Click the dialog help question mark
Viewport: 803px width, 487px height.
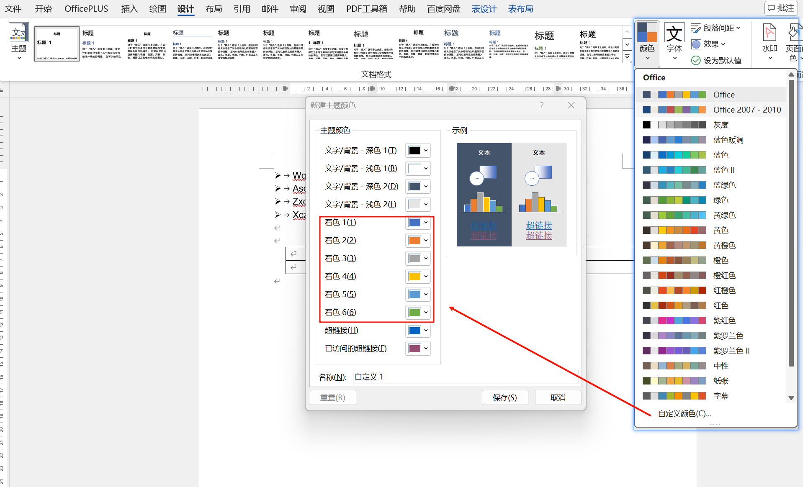coord(542,105)
